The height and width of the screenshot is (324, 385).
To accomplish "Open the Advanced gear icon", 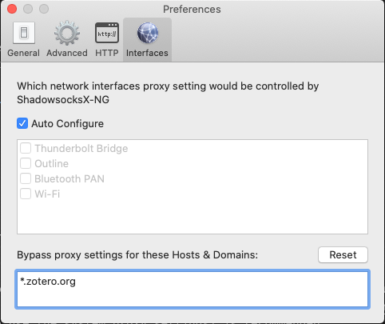I will point(67,33).
